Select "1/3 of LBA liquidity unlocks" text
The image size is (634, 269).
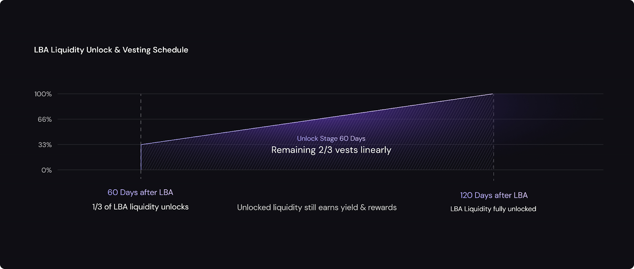pyautogui.click(x=140, y=207)
